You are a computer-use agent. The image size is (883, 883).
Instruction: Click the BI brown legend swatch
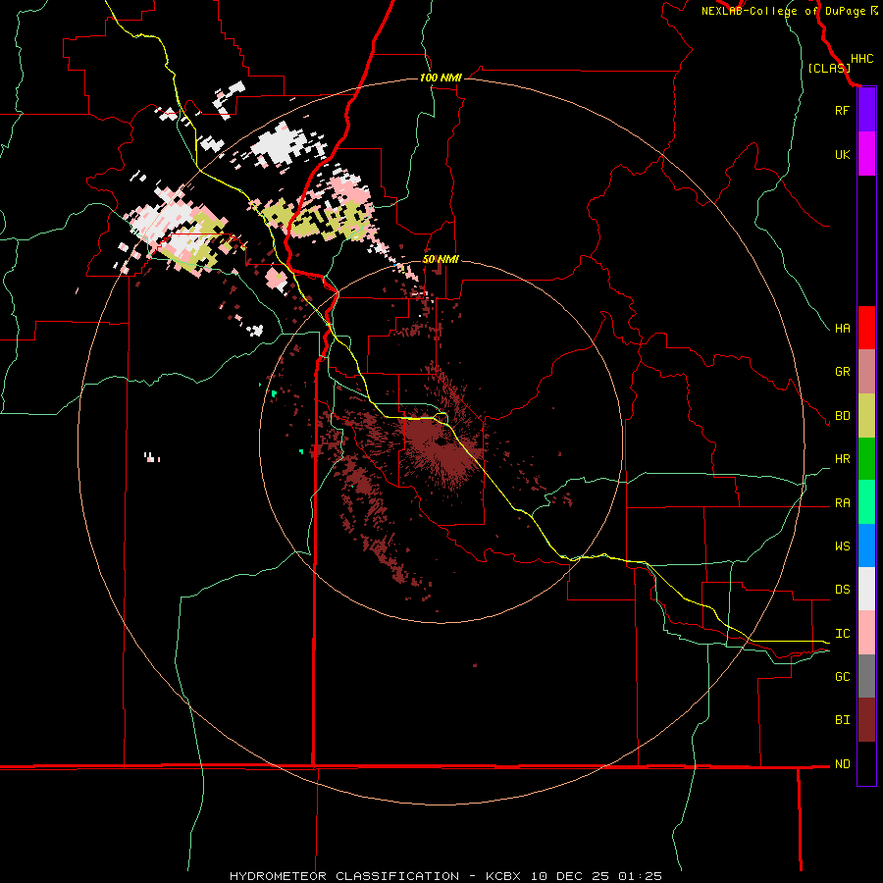[866, 720]
